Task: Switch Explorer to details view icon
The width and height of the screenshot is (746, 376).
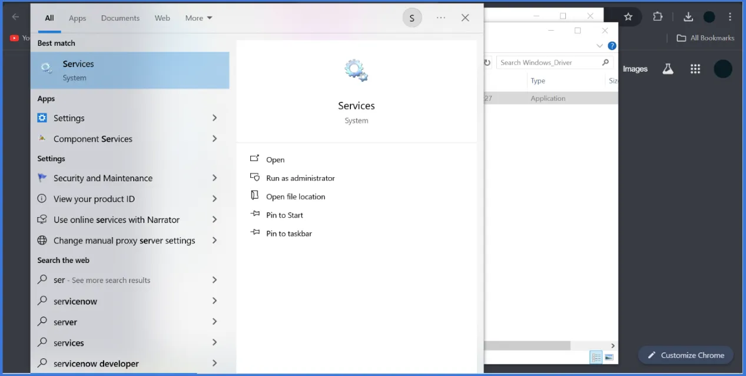Action: pyautogui.click(x=596, y=357)
